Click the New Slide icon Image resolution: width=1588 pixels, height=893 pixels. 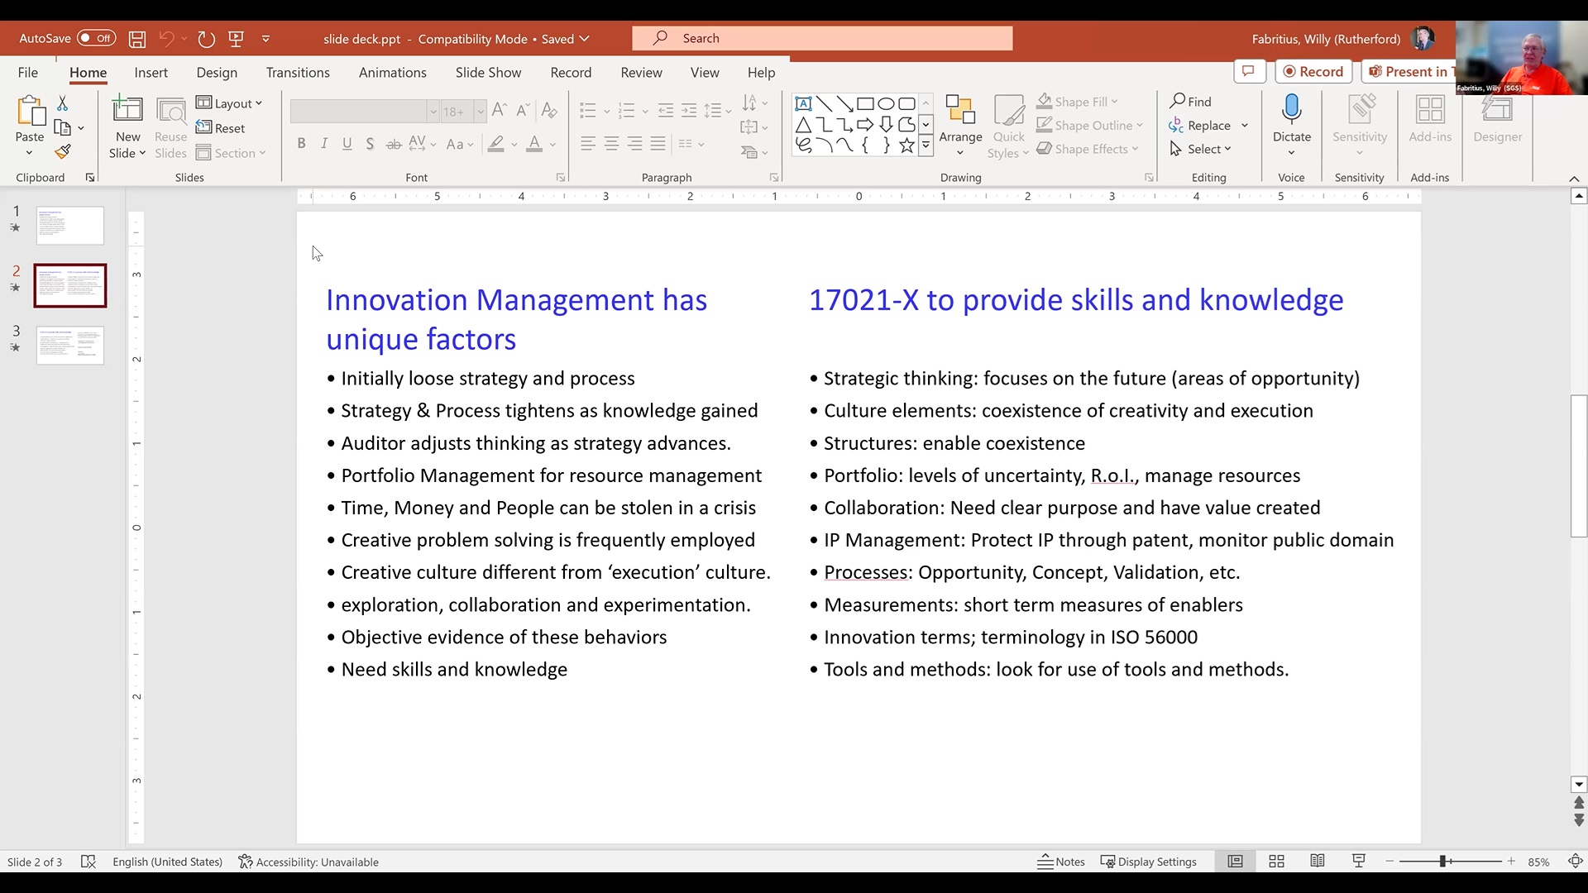(x=127, y=111)
